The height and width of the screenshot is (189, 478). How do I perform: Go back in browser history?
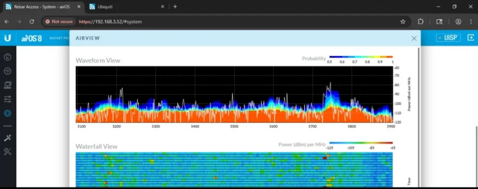click(7, 21)
